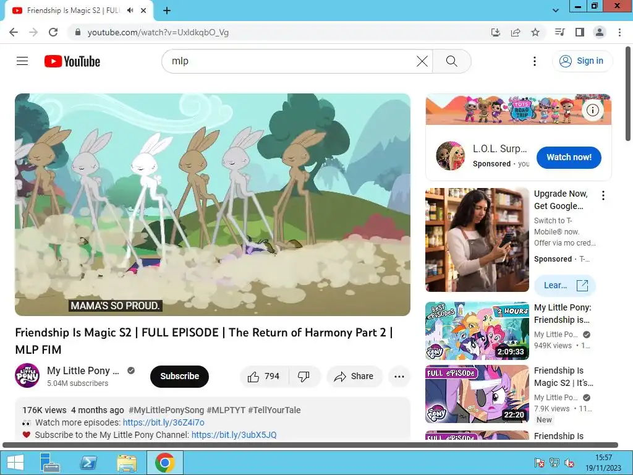
Task: Open the My Little Pony channel avatar
Action: (27, 375)
